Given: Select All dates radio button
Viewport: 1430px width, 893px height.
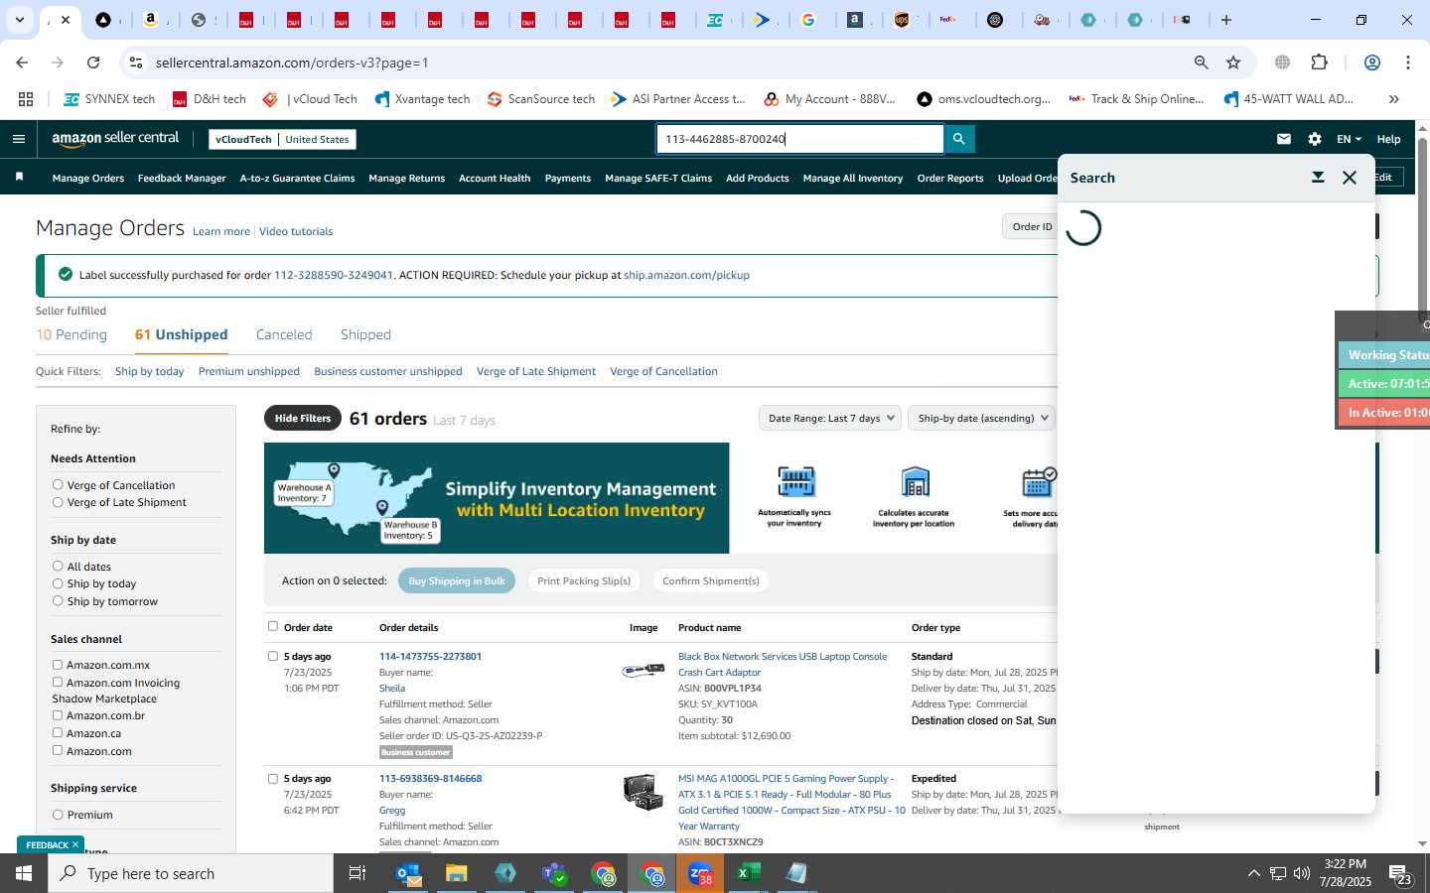Looking at the screenshot, I should click(58, 567).
